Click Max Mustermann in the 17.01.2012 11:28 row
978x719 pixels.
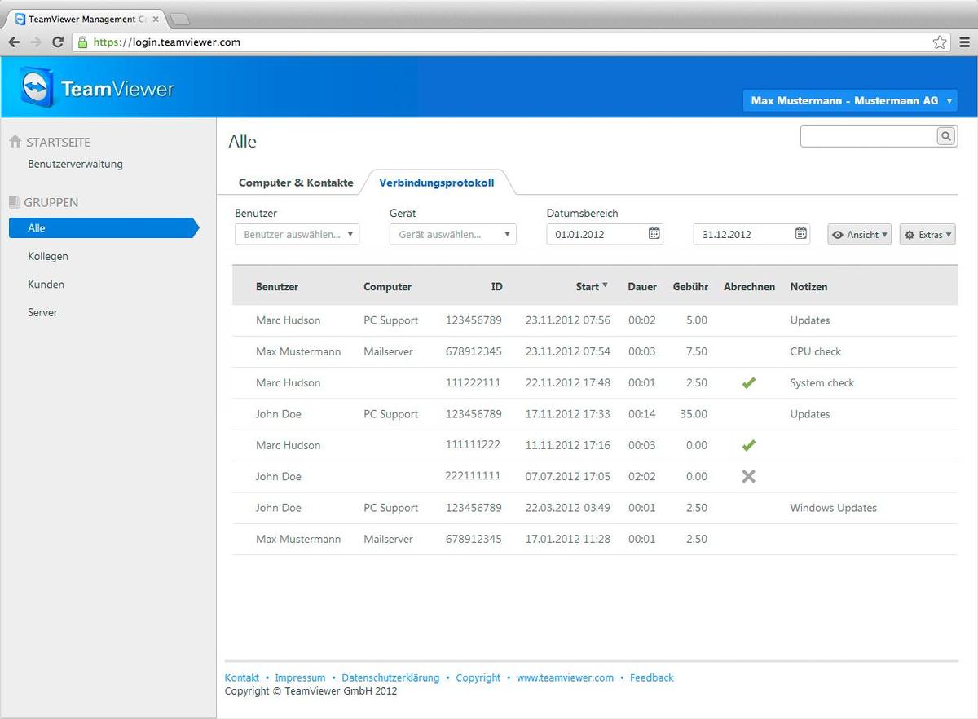coord(298,539)
